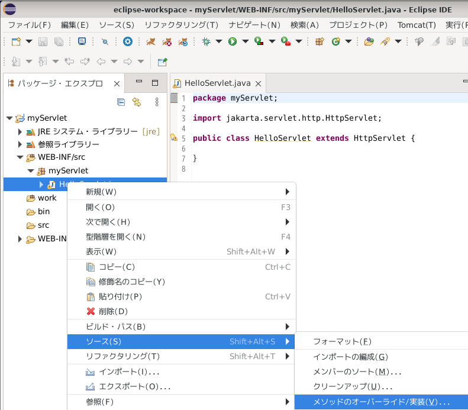Open the Tomcat(T) menu
Viewport: 468px width, 410px height.
(x=417, y=25)
